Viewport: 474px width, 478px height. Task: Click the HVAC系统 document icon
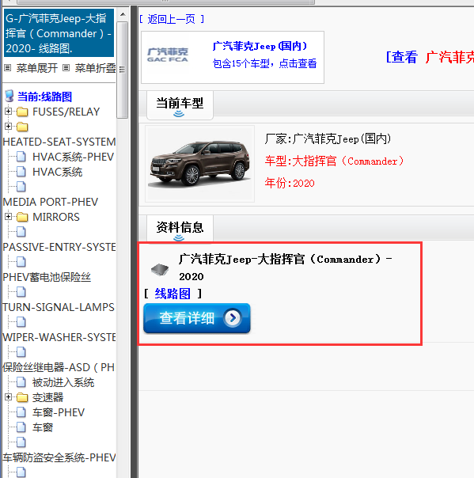point(21,172)
